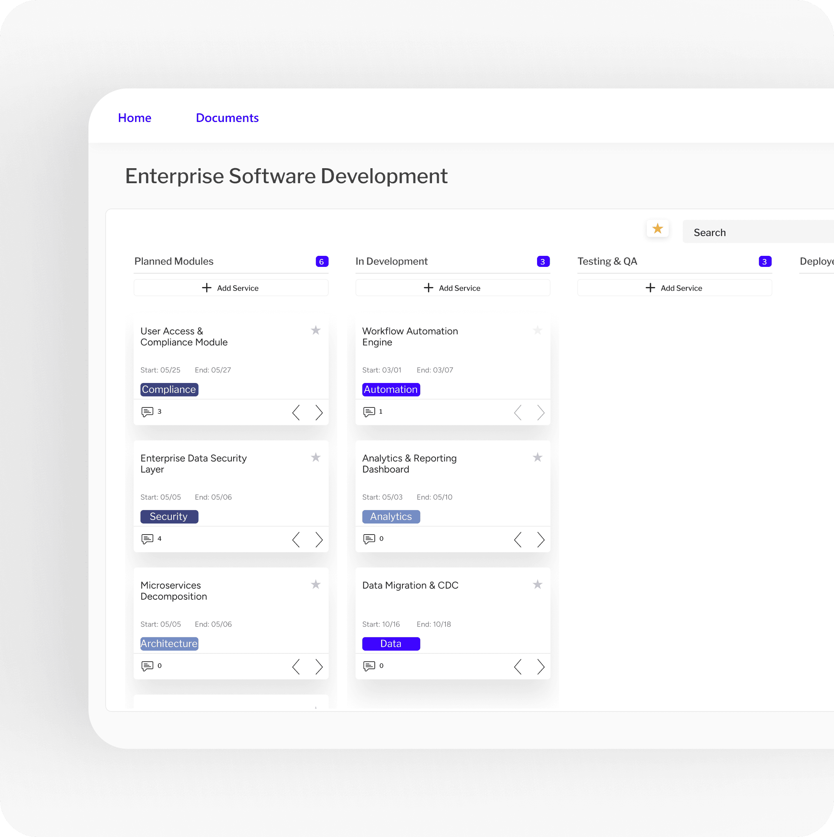
Task: Add Service to Planned Modules column
Action: (231, 288)
